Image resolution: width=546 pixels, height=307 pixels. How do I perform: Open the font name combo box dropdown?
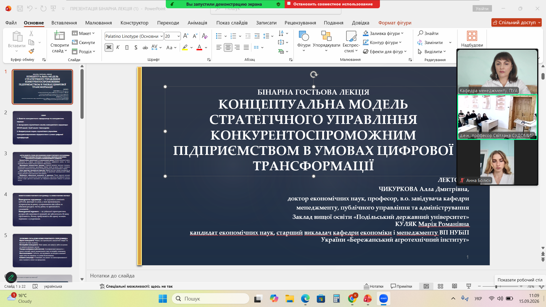(162, 36)
